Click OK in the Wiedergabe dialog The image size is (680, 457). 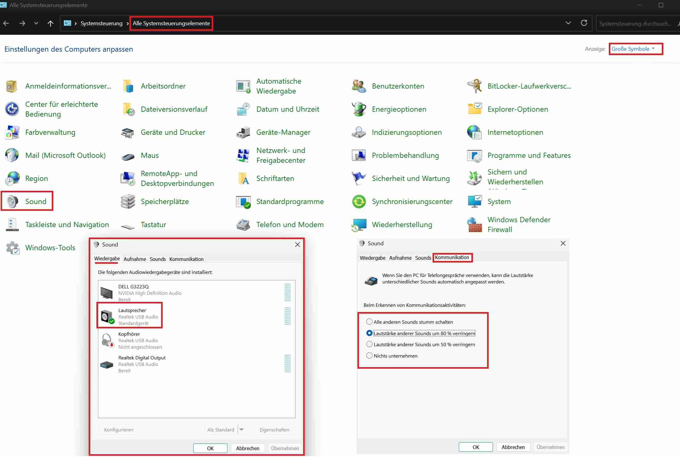tap(210, 448)
